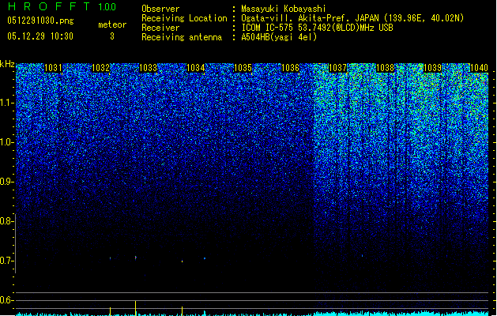
Task: Click the ICOM IC-575 receiver text
Action: pyautogui.click(x=317, y=28)
